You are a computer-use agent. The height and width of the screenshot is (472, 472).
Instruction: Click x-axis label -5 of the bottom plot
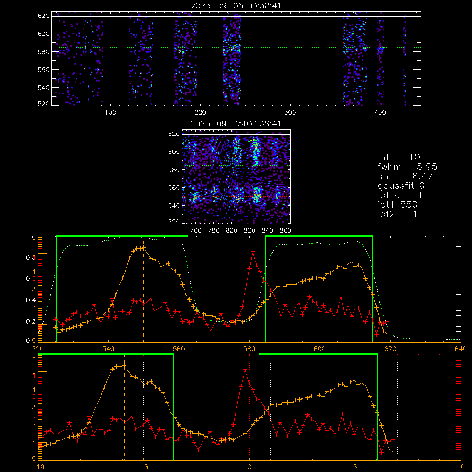point(144,467)
